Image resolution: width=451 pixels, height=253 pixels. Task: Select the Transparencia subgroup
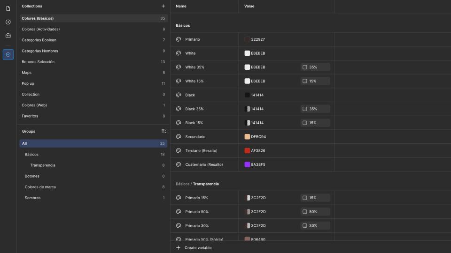tap(93, 165)
